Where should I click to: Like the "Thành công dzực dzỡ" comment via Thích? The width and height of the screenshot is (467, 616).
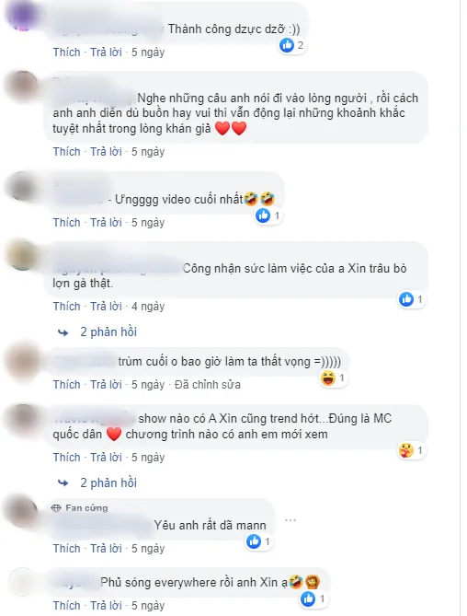click(x=67, y=52)
